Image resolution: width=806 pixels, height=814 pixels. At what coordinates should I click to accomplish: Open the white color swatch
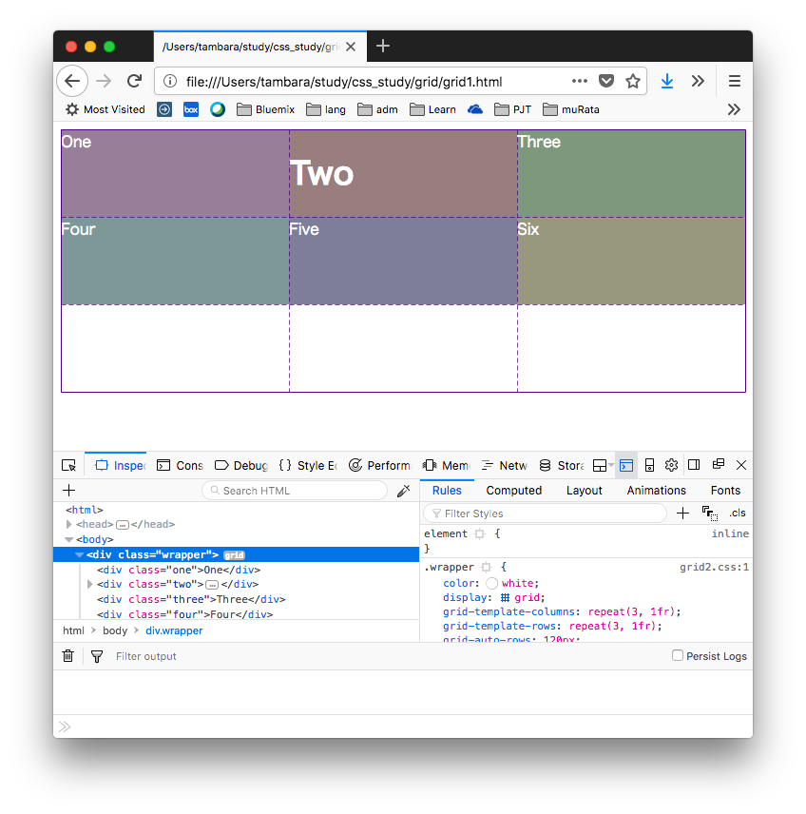(x=492, y=584)
